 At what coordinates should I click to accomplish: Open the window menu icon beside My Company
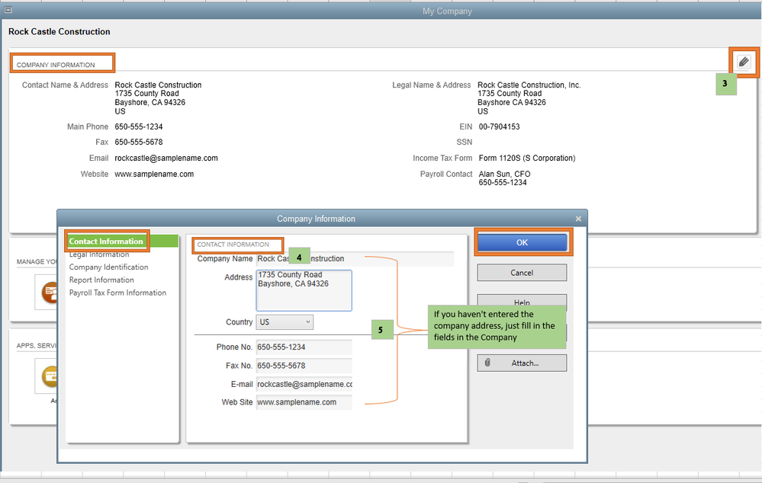click(x=8, y=10)
